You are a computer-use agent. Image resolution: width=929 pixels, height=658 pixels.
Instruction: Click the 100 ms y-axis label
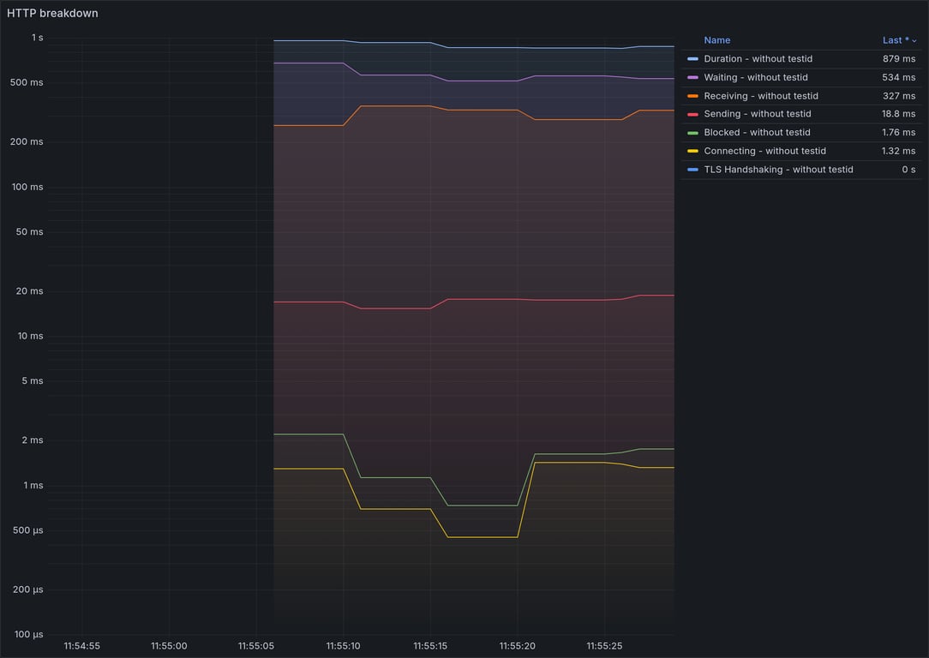27,187
